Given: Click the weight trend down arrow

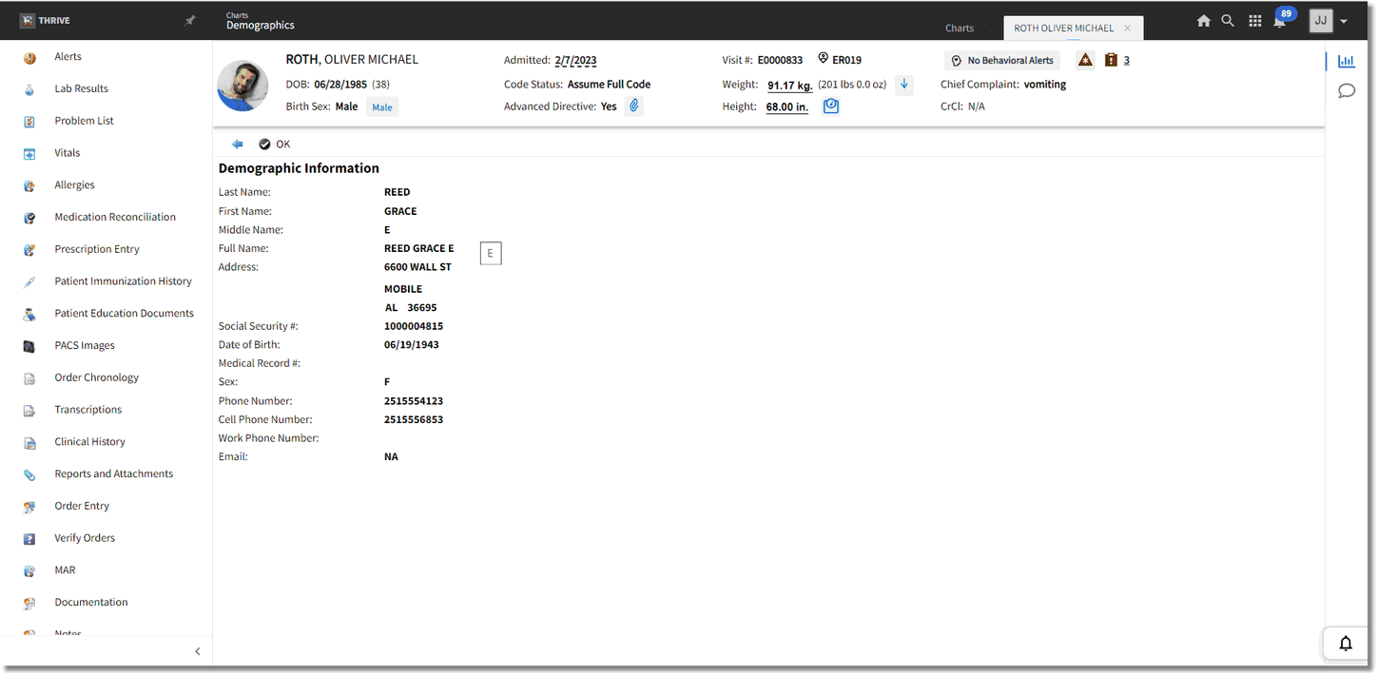Looking at the screenshot, I should click(904, 85).
